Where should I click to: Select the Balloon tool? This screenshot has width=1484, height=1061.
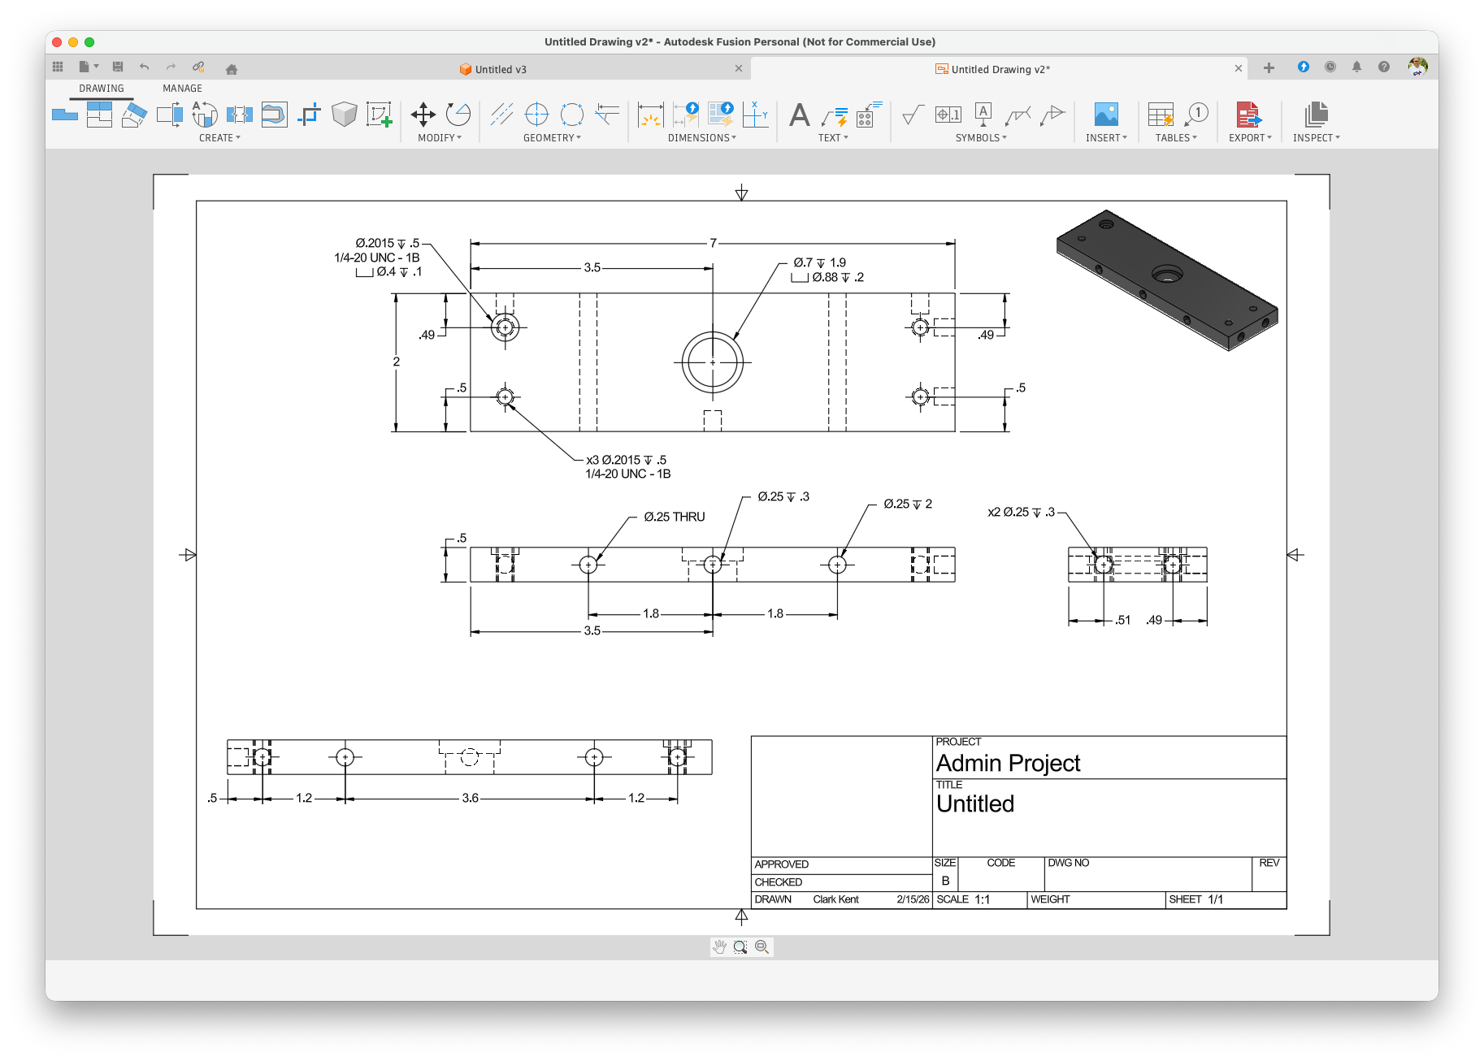(1196, 115)
